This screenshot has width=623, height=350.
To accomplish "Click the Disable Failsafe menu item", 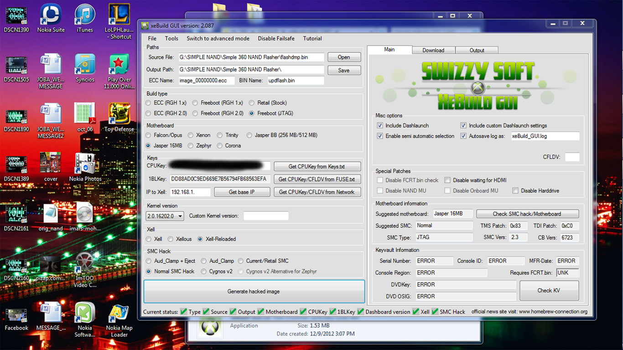I will [276, 38].
